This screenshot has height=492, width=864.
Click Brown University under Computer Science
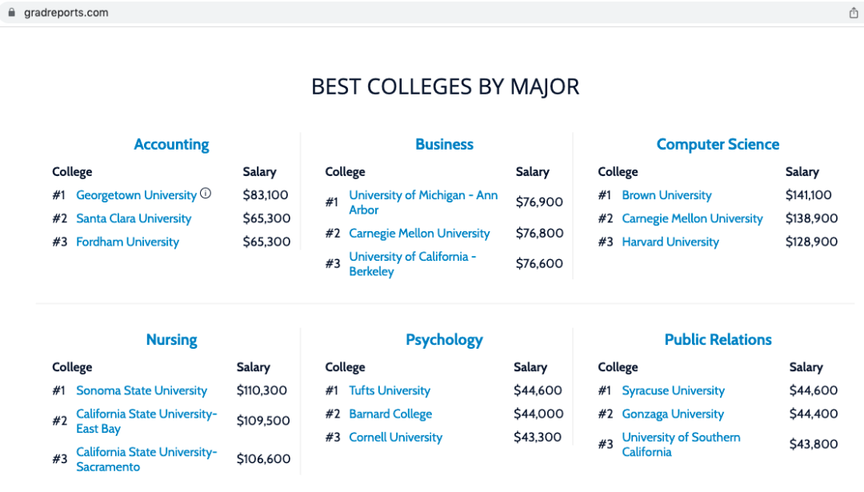tap(666, 195)
